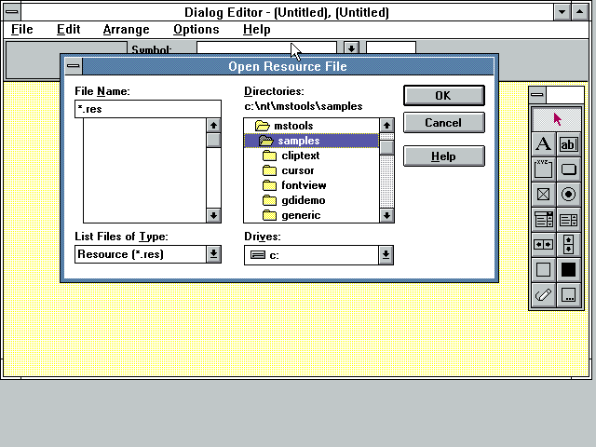Screen dimensions: 596x447
Task: Click the Help button in dialog
Action: [x=444, y=156]
